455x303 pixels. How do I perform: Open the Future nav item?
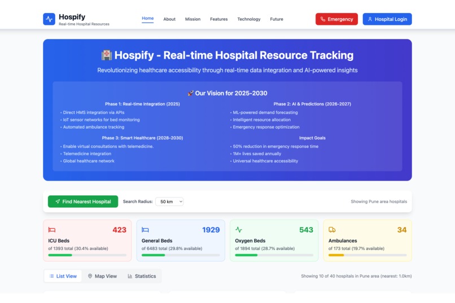pos(277,19)
